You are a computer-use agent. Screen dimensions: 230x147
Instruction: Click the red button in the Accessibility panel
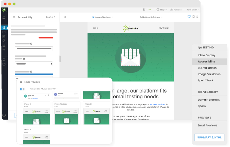(x=46, y=38)
